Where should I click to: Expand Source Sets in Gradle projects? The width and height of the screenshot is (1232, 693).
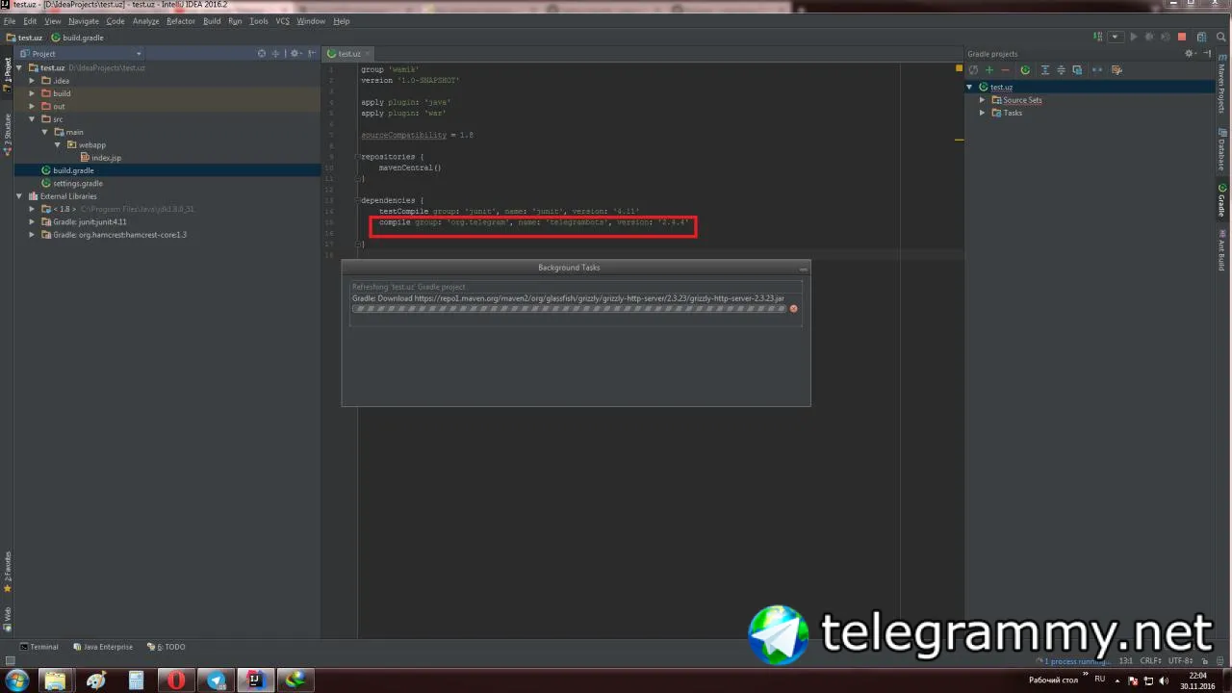(x=983, y=100)
